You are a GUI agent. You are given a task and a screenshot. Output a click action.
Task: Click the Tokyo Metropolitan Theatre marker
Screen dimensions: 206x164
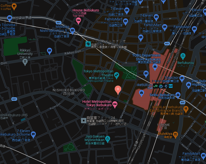116,75
